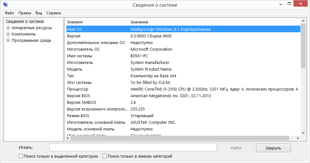Click the vertical scrollbar thumb
This screenshot has width=310, height=163.
(x=303, y=46)
